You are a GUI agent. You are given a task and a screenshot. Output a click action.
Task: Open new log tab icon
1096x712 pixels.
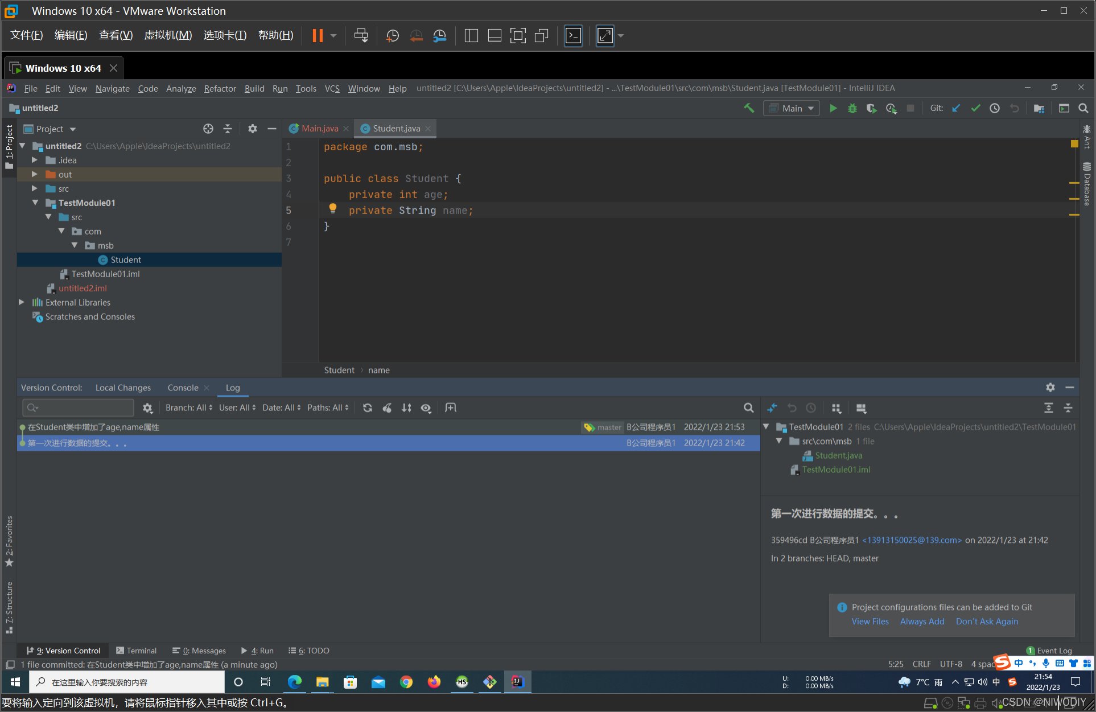pos(451,408)
